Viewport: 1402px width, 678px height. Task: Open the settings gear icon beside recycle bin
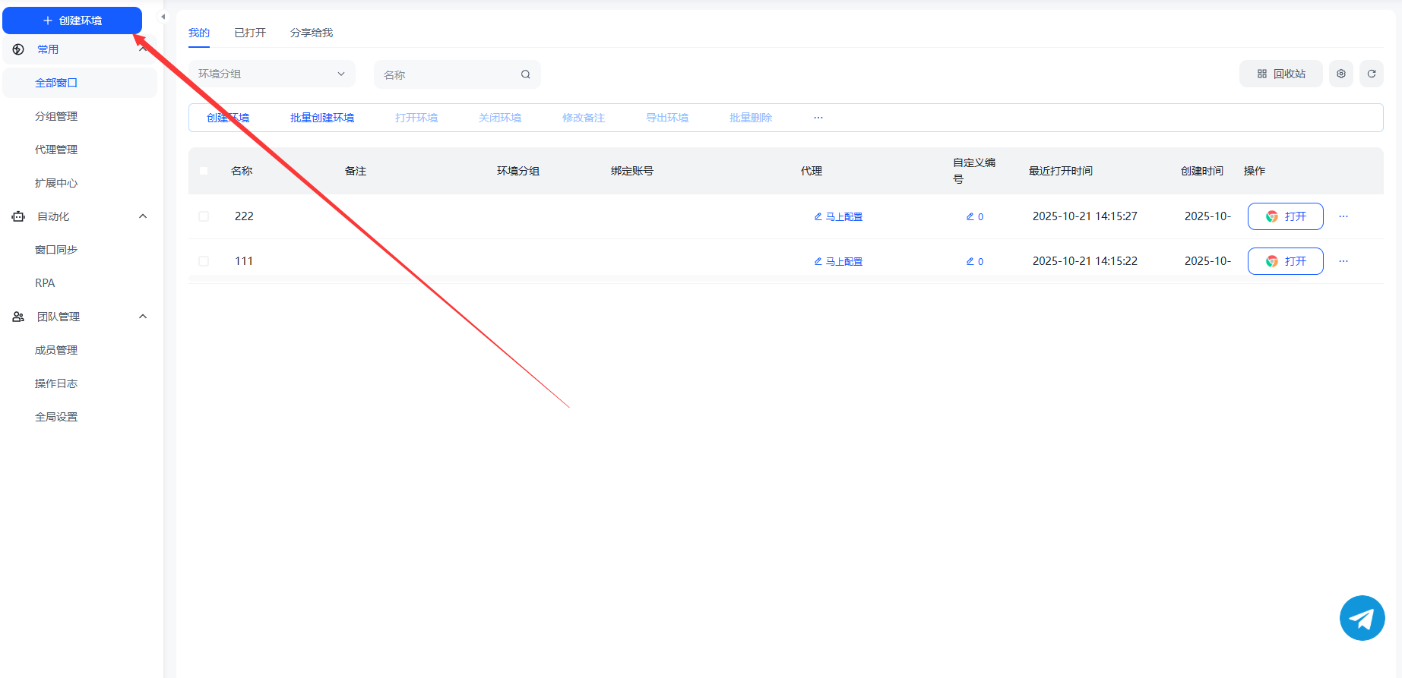1340,74
